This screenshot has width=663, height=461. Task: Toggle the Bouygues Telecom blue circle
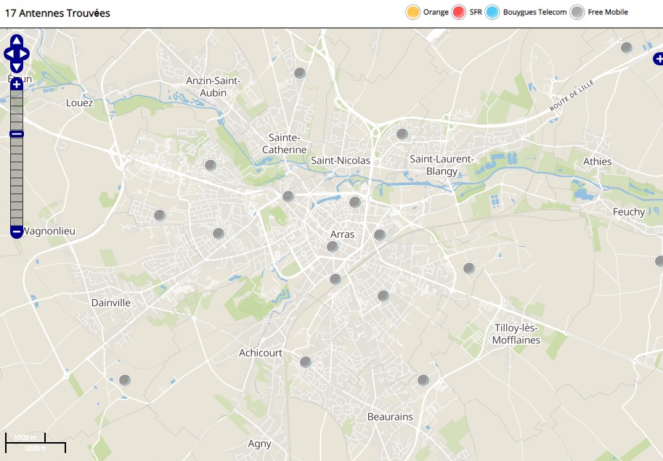492,12
